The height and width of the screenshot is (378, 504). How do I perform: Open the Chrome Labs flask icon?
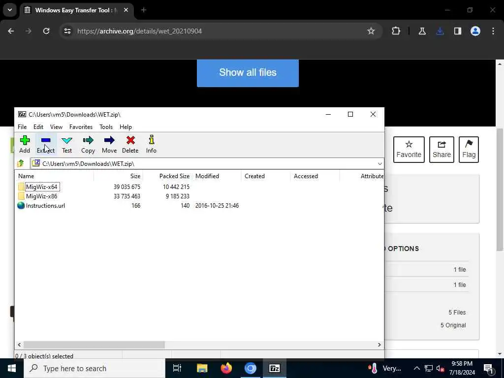point(422,31)
